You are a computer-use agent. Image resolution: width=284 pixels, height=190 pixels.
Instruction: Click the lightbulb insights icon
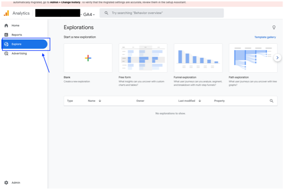pyautogui.click(x=274, y=27)
